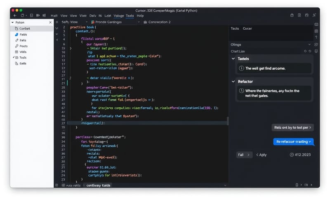Click the Pronde Gartingrs colored icon
Viewport: 330px width, 198px height.
92,22
